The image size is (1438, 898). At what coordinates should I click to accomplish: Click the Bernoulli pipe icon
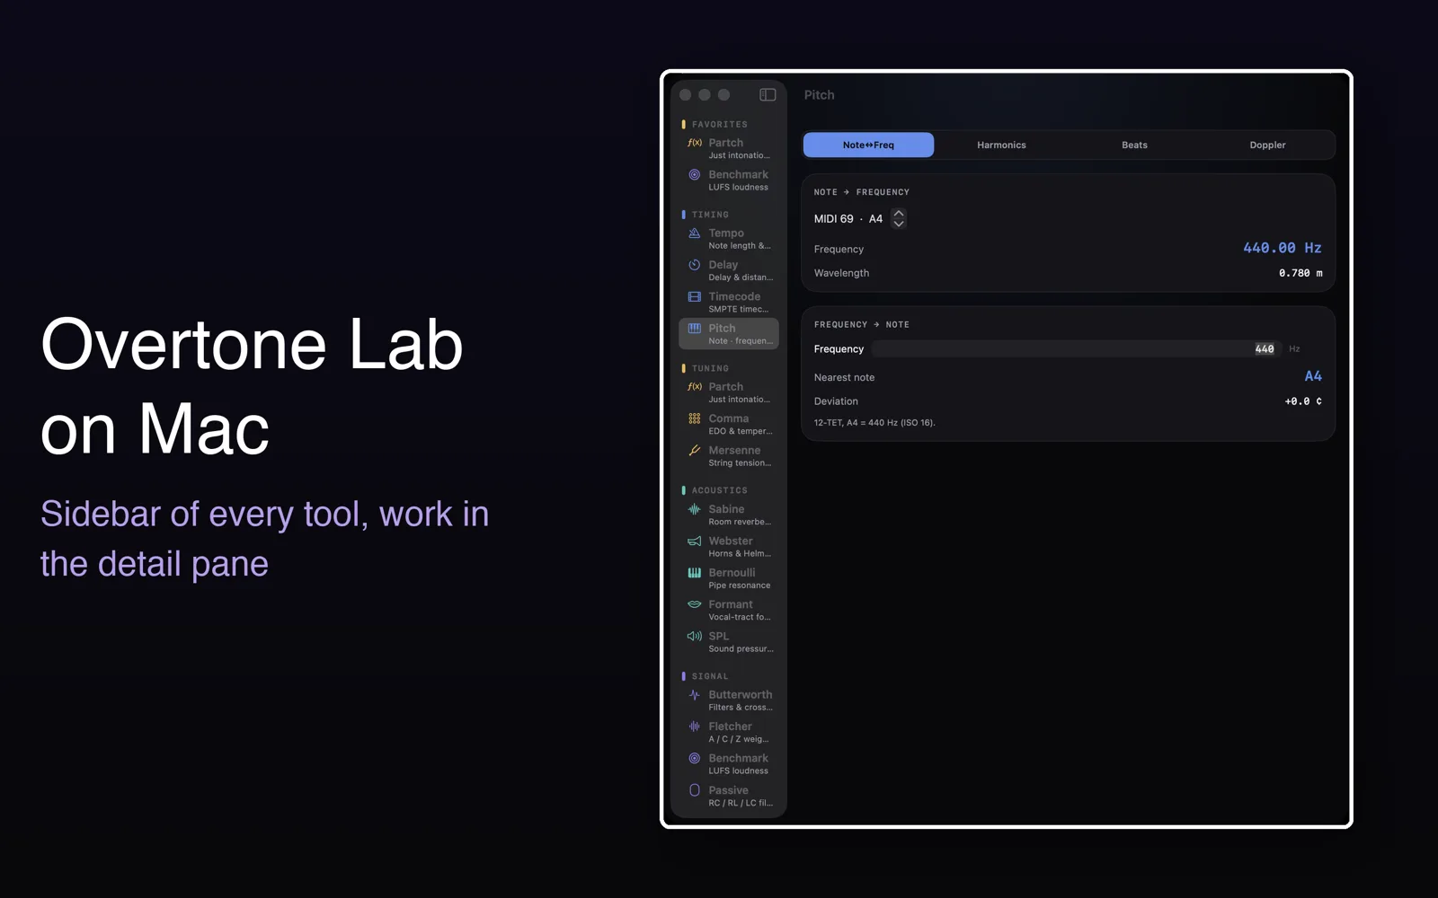point(695,573)
